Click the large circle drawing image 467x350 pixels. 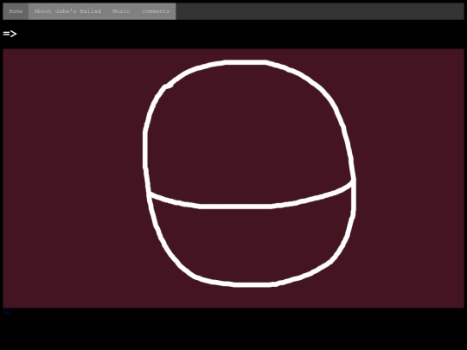pyautogui.click(x=233, y=179)
